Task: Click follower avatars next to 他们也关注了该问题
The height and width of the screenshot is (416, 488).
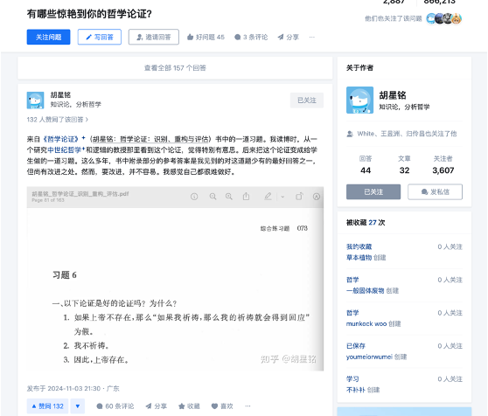Action: pos(443,18)
